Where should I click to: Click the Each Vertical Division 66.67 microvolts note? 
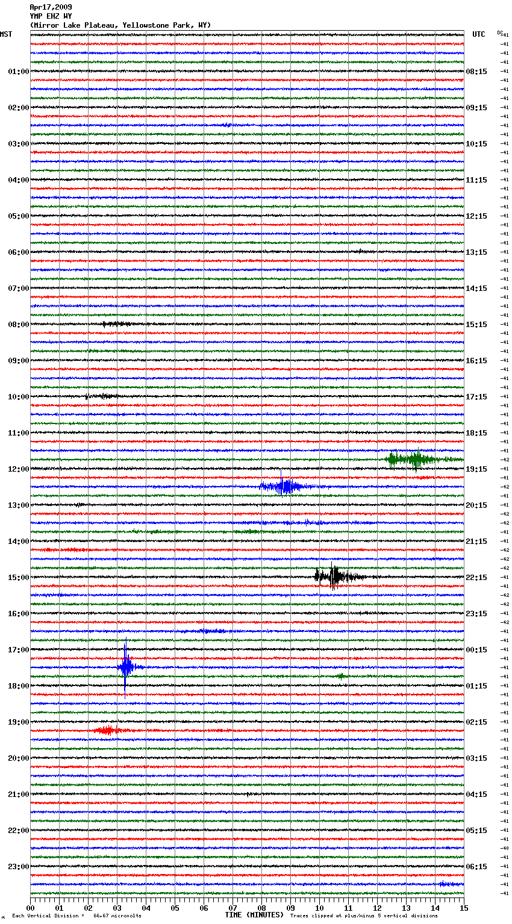pos(76,916)
